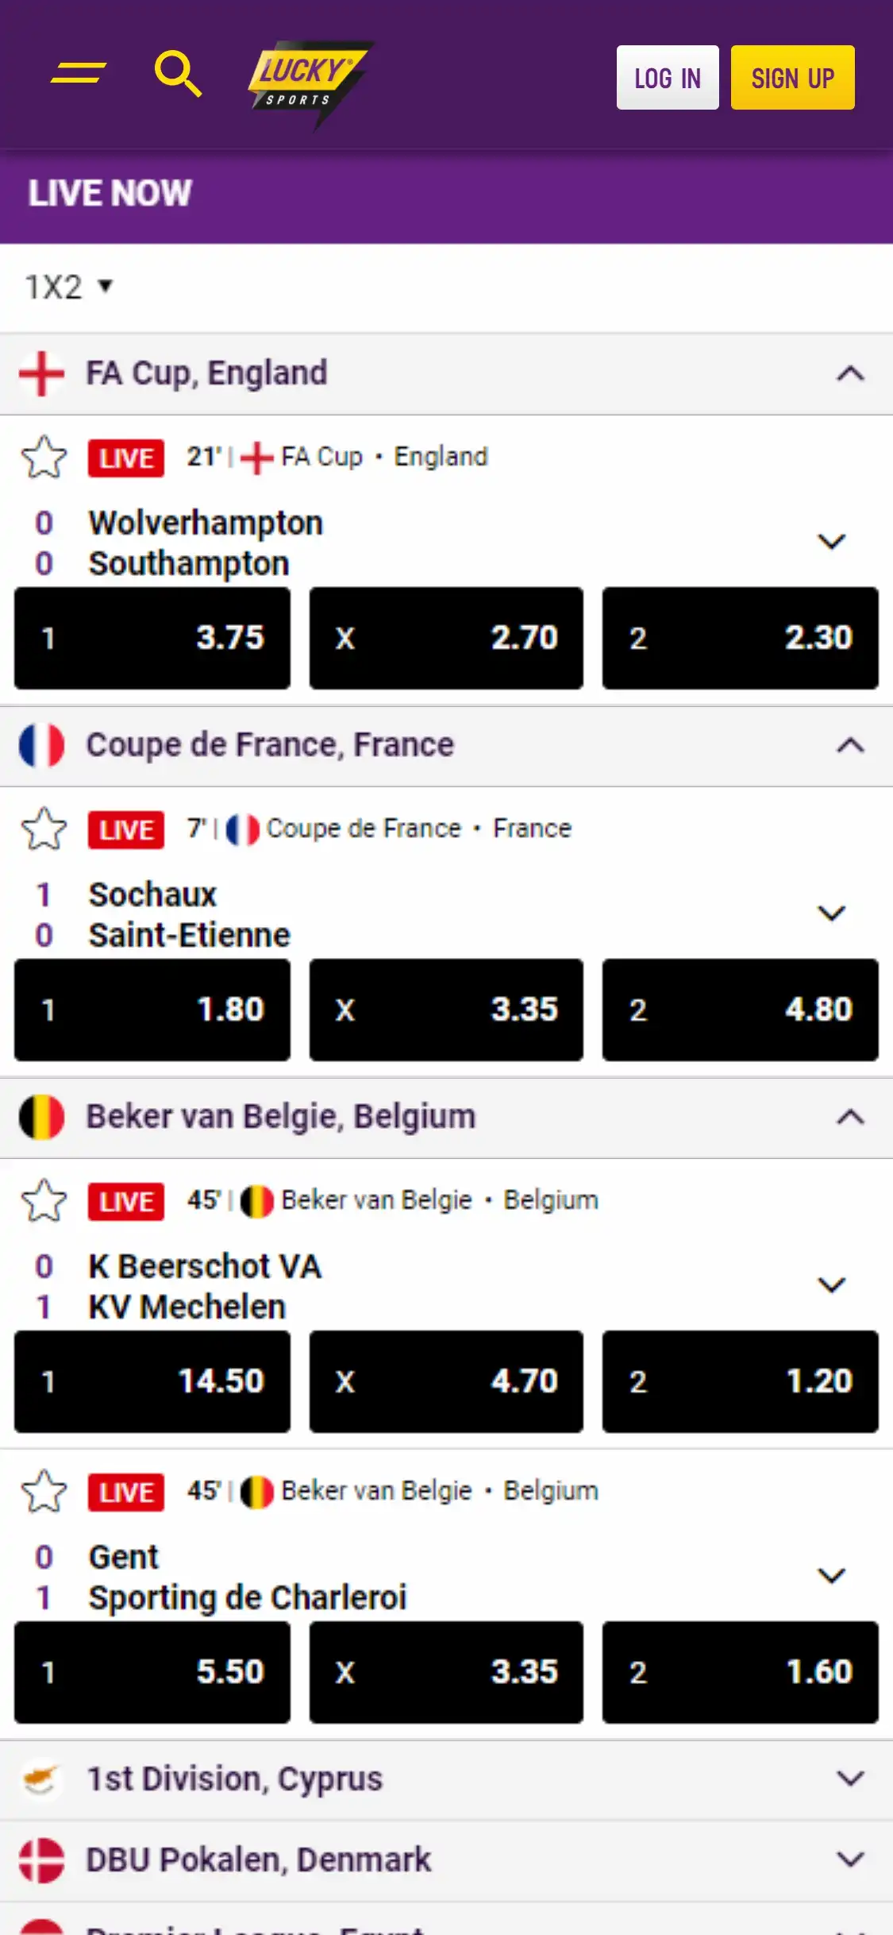Click the England flag beside FA Cup header
This screenshot has width=893, height=1935.
point(41,374)
